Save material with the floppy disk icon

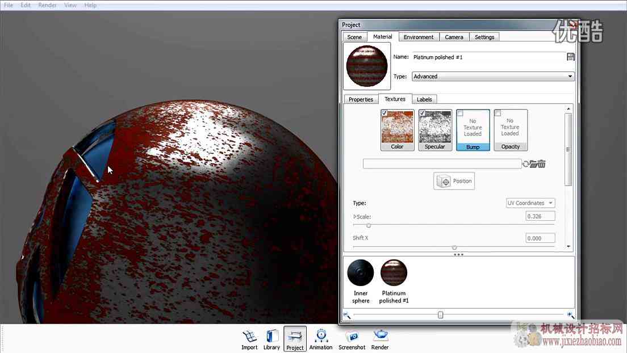(x=571, y=57)
